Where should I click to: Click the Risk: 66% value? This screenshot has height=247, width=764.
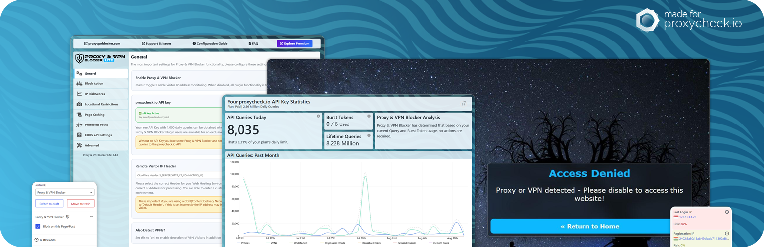click(x=680, y=224)
